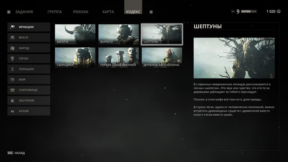The image size is (288, 162).
Task: Click the large Шептуны detail image
Action: [x=234, y=58]
